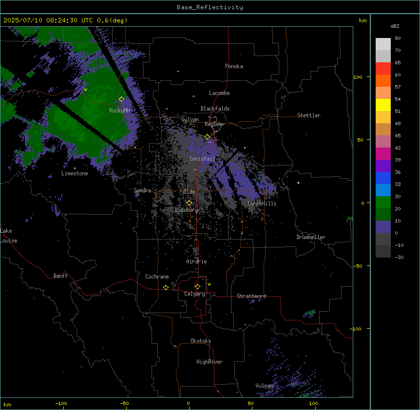Click the 80 value in the dBZ legend

coord(398,38)
